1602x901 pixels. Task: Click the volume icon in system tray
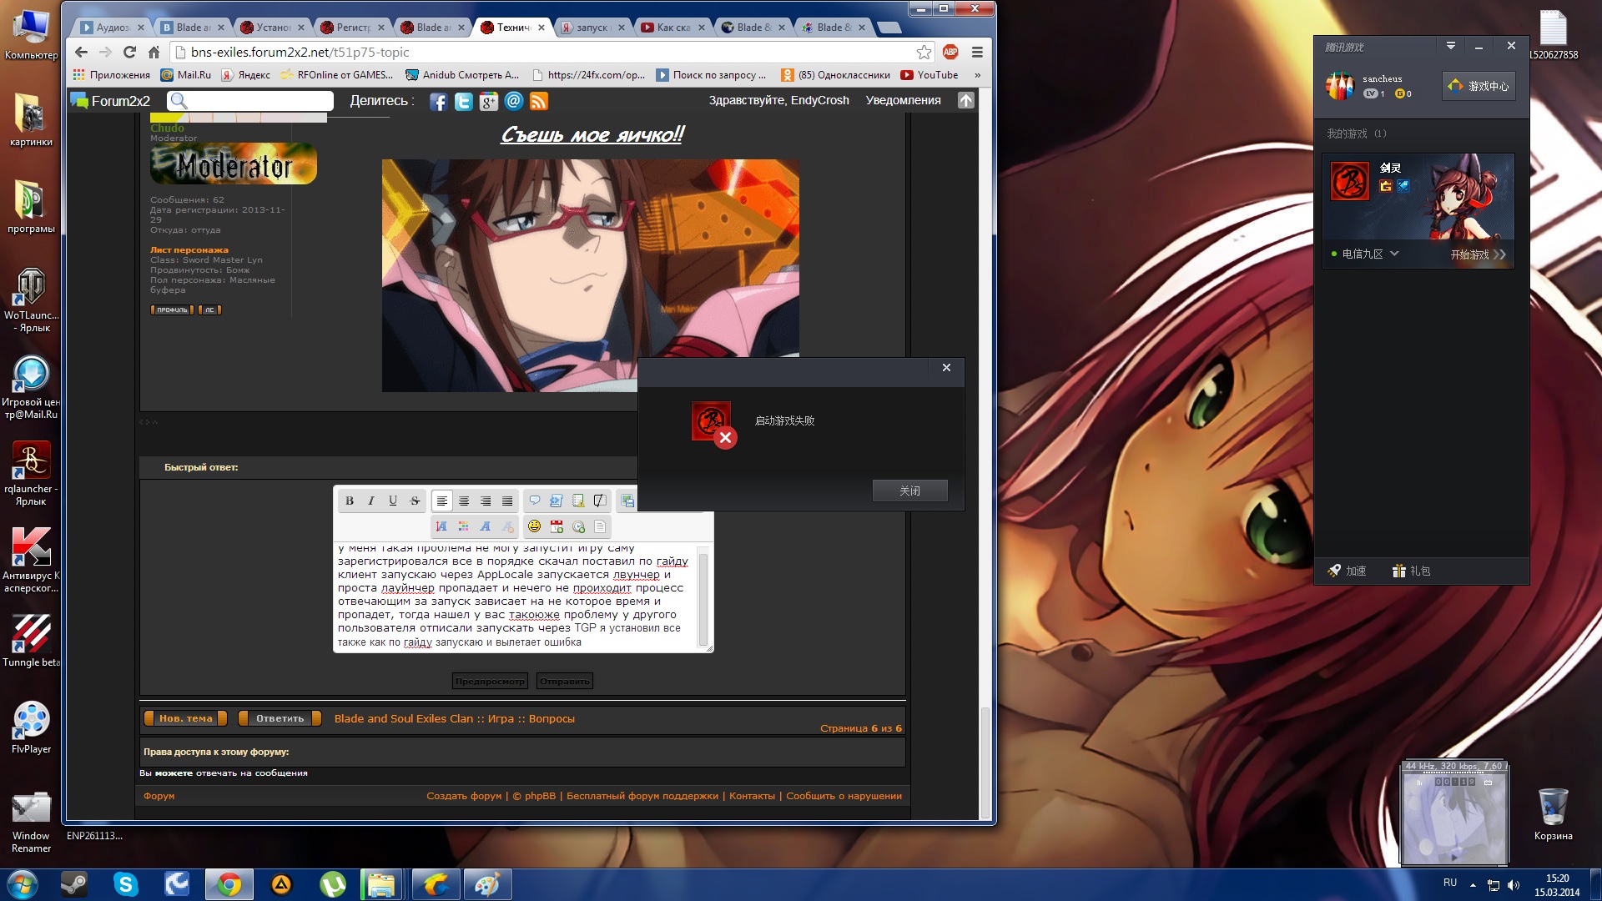pos(1514,884)
